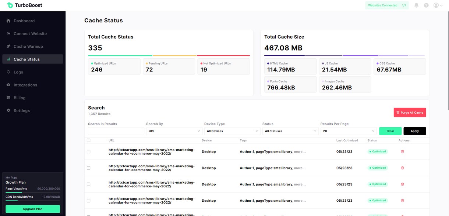The height and width of the screenshot is (216, 449).
Task: Delete the second table row via trash icon
Action: point(402,168)
